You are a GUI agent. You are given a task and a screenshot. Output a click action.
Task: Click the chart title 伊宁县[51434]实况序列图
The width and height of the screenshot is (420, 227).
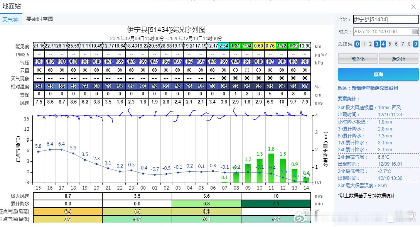tap(166, 29)
